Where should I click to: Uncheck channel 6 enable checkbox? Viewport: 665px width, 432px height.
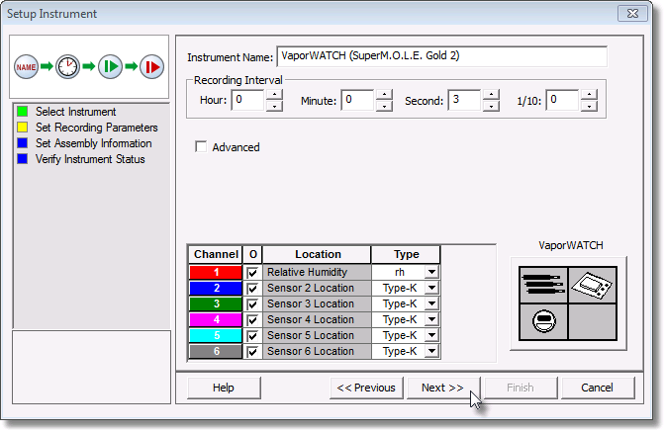(252, 352)
